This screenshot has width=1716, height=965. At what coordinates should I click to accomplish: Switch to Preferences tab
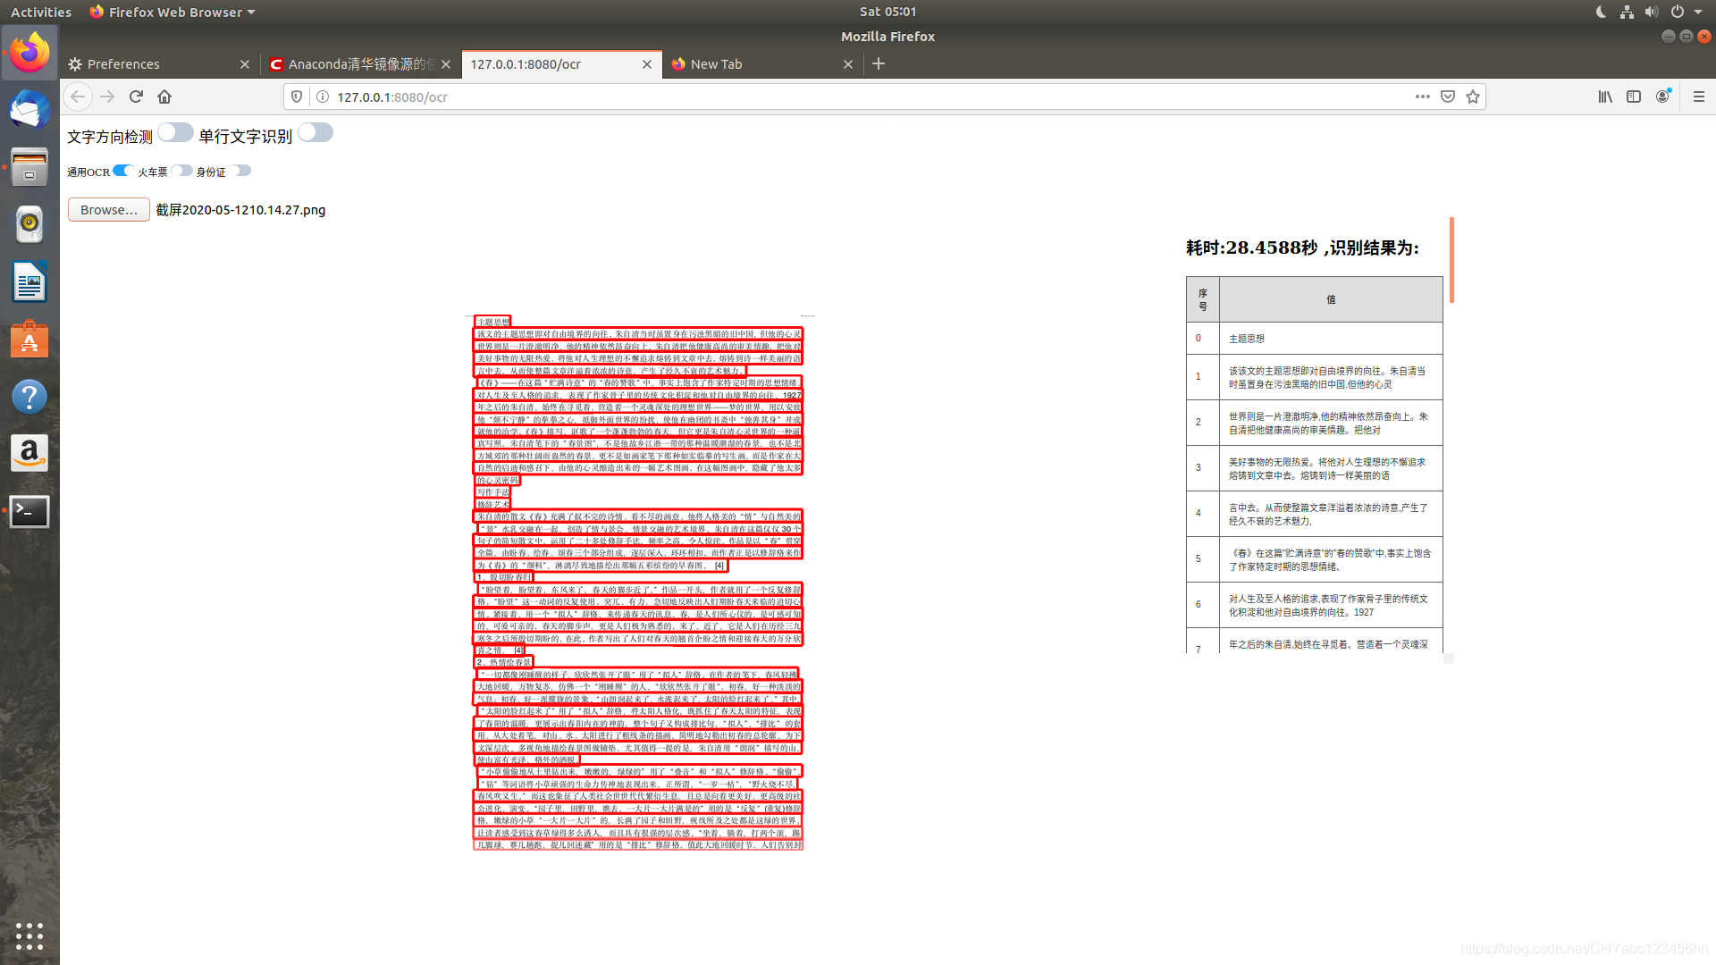tap(123, 64)
